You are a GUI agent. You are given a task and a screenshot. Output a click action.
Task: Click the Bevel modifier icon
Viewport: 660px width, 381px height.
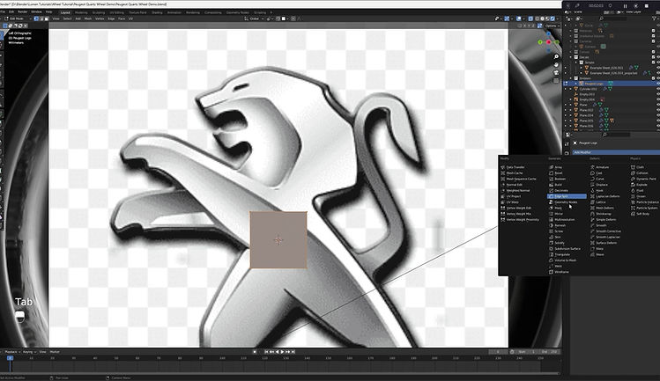point(551,172)
